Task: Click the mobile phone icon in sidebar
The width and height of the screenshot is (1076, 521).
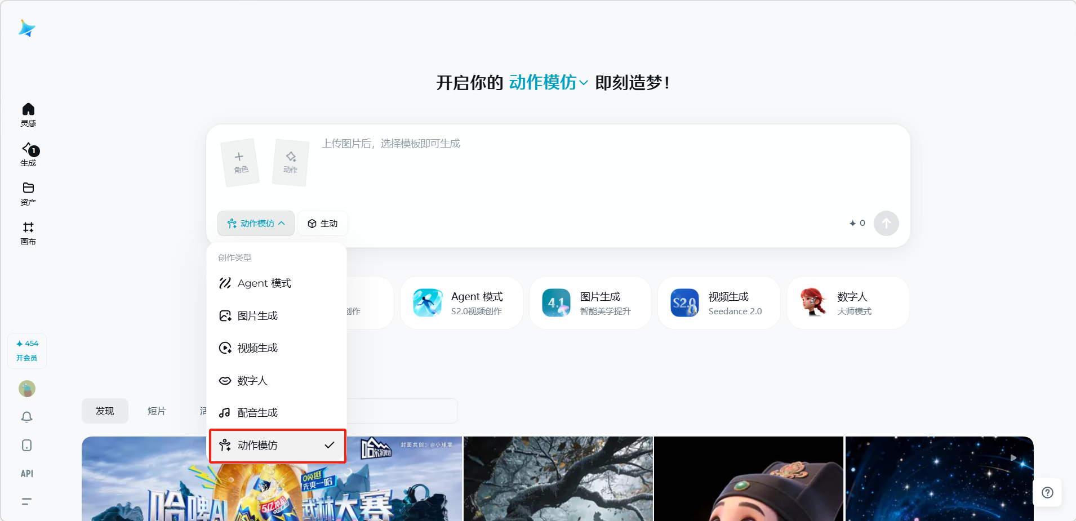Action: pos(27,446)
